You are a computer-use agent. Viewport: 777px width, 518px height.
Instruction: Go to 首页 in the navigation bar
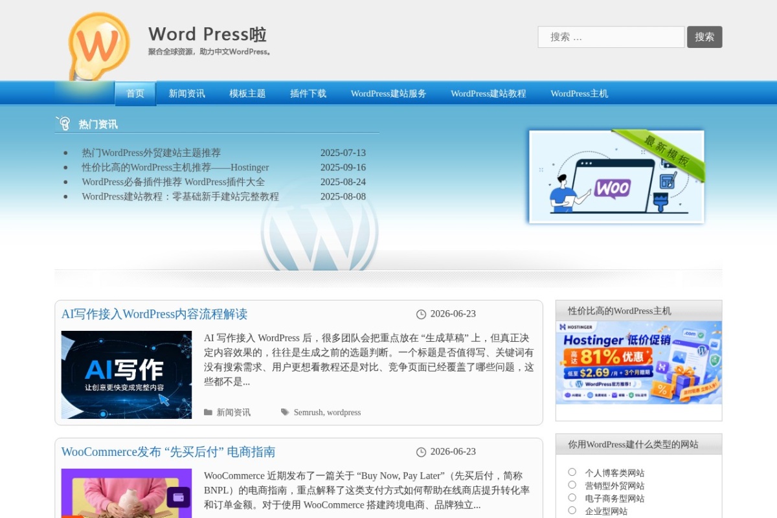[x=135, y=93]
